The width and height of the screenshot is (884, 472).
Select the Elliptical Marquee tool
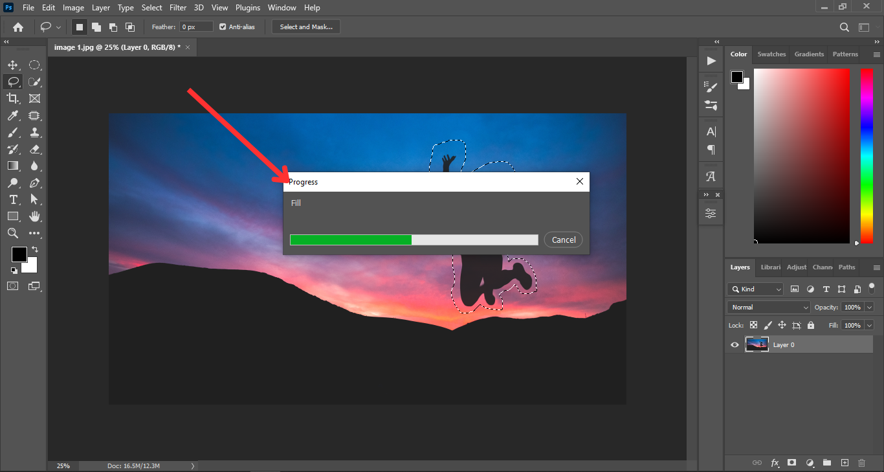tap(34, 65)
